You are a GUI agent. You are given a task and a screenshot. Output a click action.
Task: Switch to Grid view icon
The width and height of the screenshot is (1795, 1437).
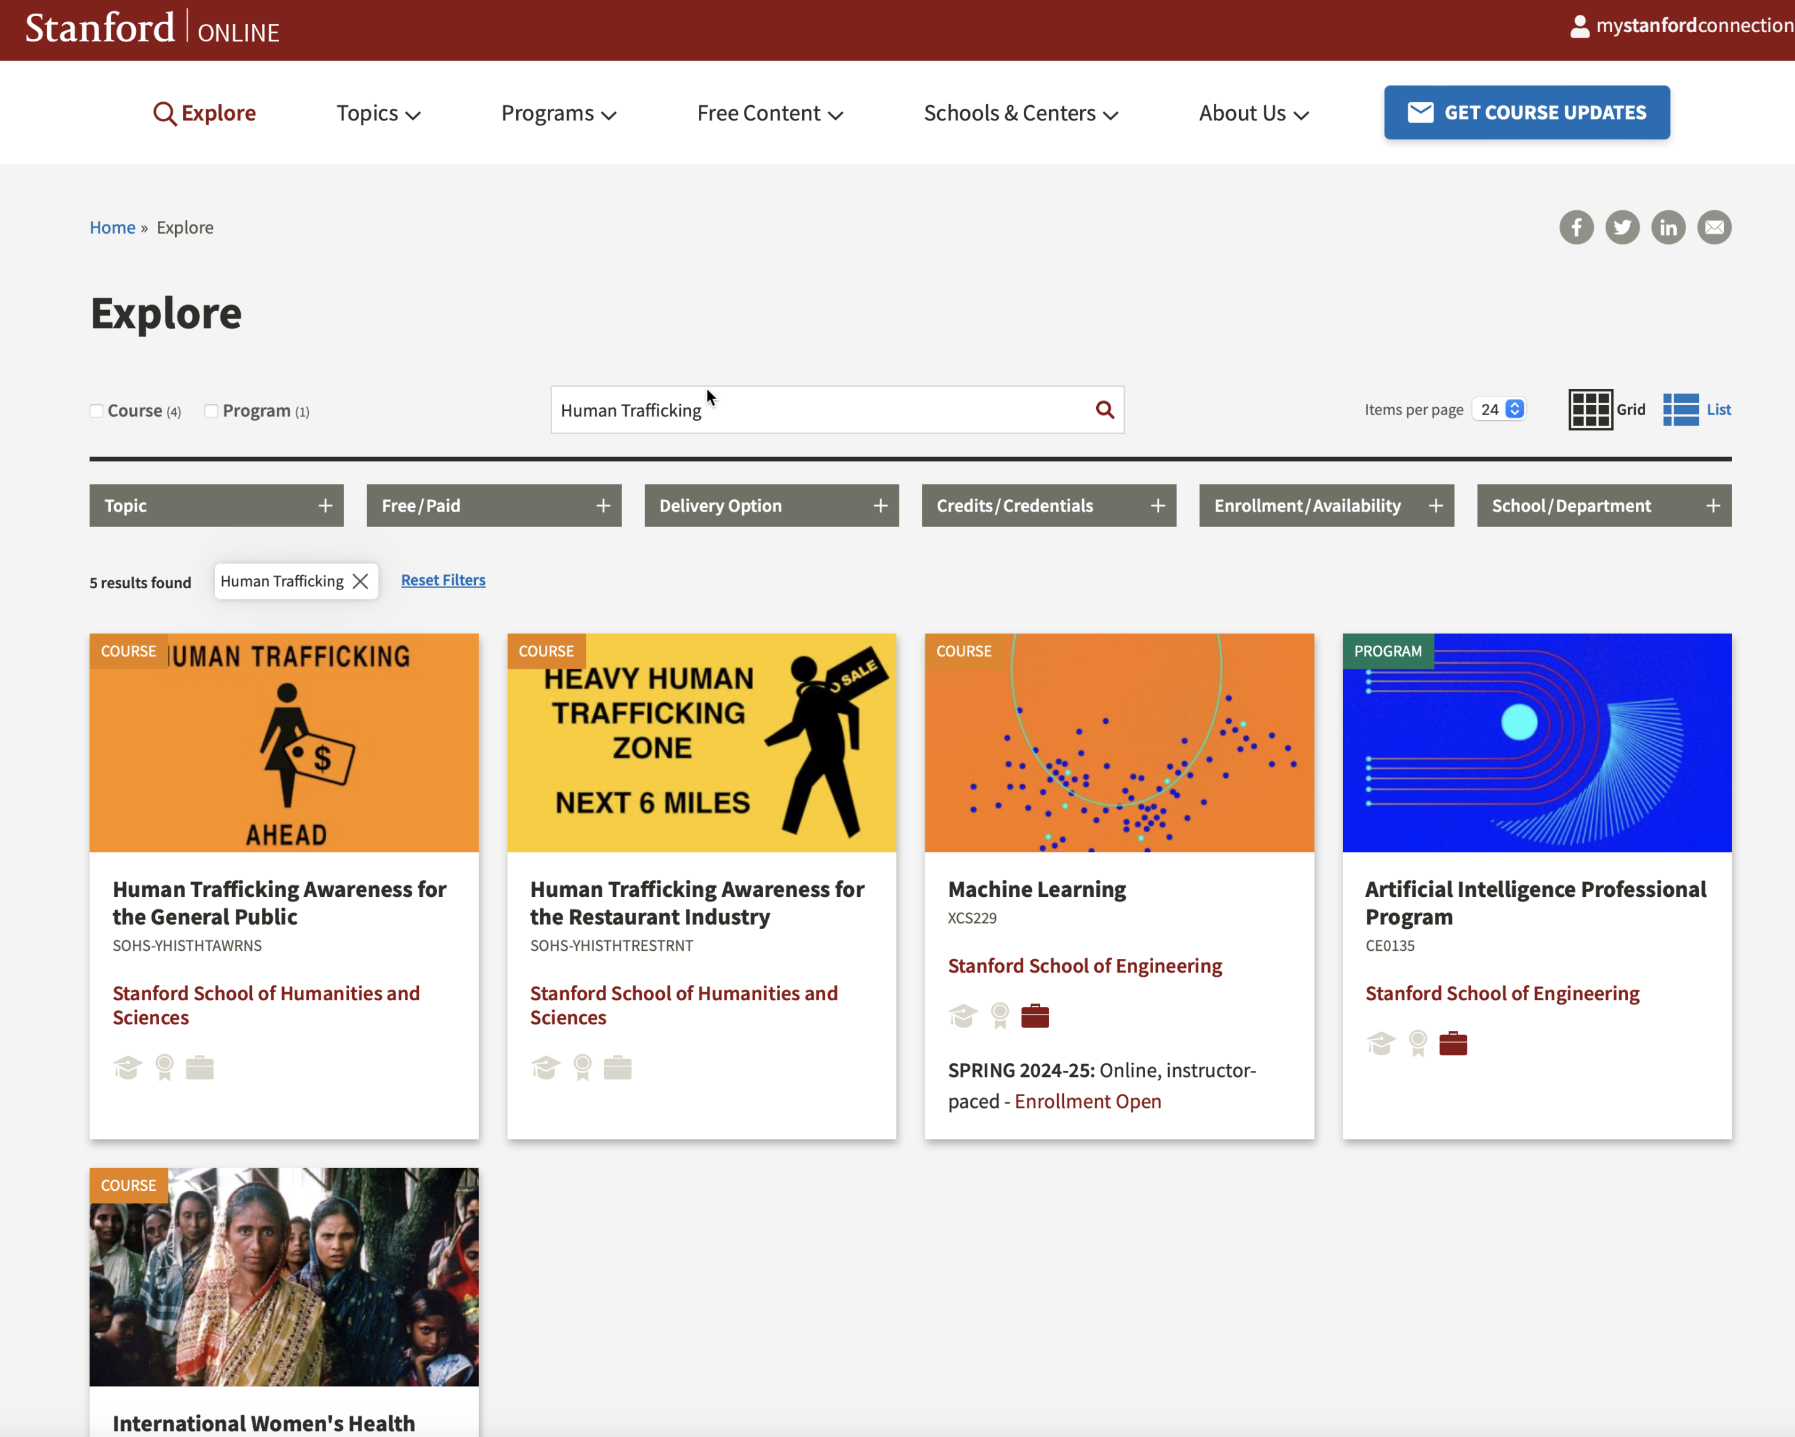tap(1590, 410)
